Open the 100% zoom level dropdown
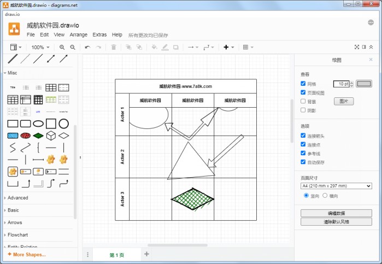The image size is (382, 264). pyautogui.click(x=40, y=48)
